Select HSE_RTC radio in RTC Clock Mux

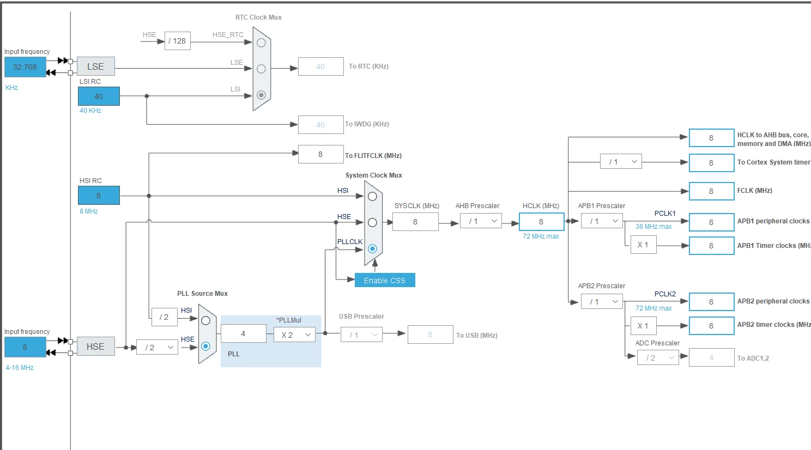[261, 42]
